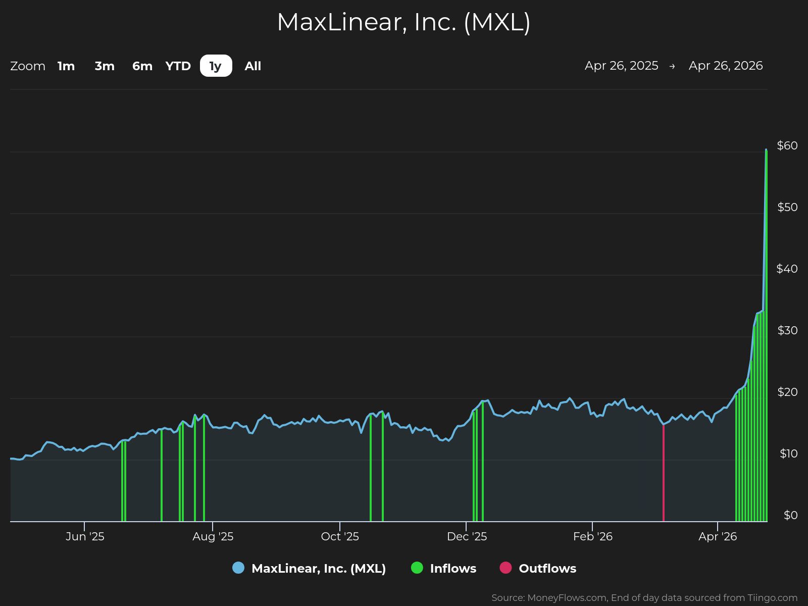Toggle the MaxLinear, Inc. (MXL) series legend
The width and height of the screenshot is (808, 606).
pyautogui.click(x=318, y=568)
